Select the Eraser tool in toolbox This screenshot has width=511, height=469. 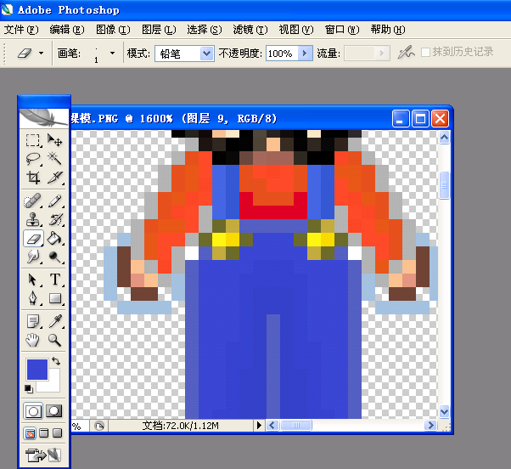[33, 239]
